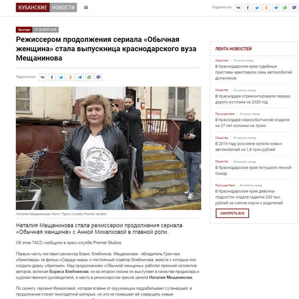Screen dimensions: 299x299
Task: Share via VK icon in top header
Action: pos(238,8)
